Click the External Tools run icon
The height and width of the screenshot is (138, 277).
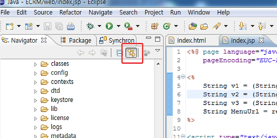click(x=128, y=26)
